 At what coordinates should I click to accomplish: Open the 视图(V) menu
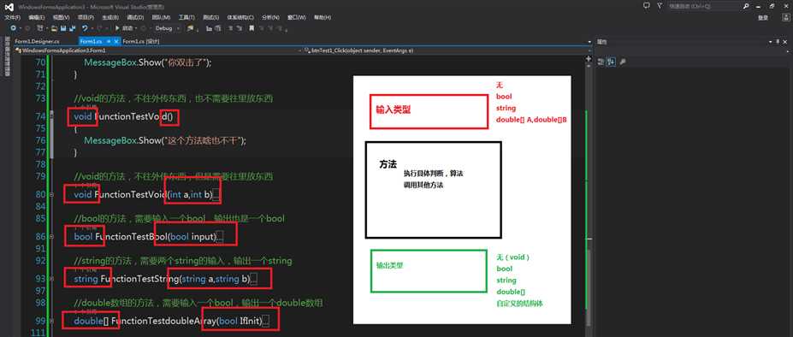click(62, 17)
